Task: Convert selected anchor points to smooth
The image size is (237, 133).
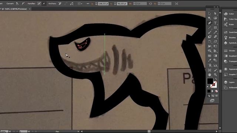Action: pyautogui.click(x=23, y=4)
